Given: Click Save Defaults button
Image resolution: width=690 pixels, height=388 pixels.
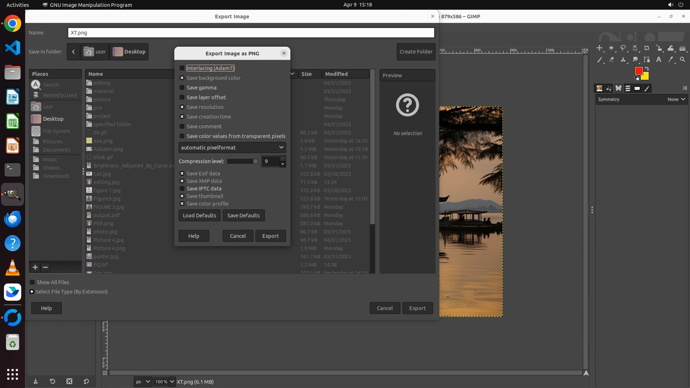Looking at the screenshot, I should 243,216.
